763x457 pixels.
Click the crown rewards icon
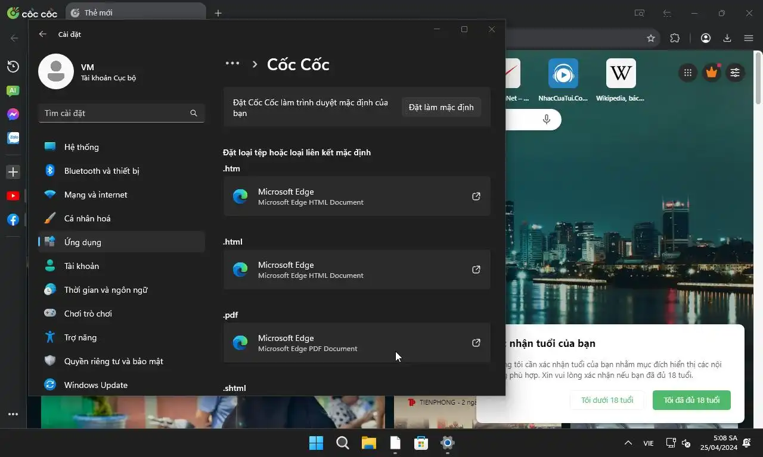click(x=711, y=73)
